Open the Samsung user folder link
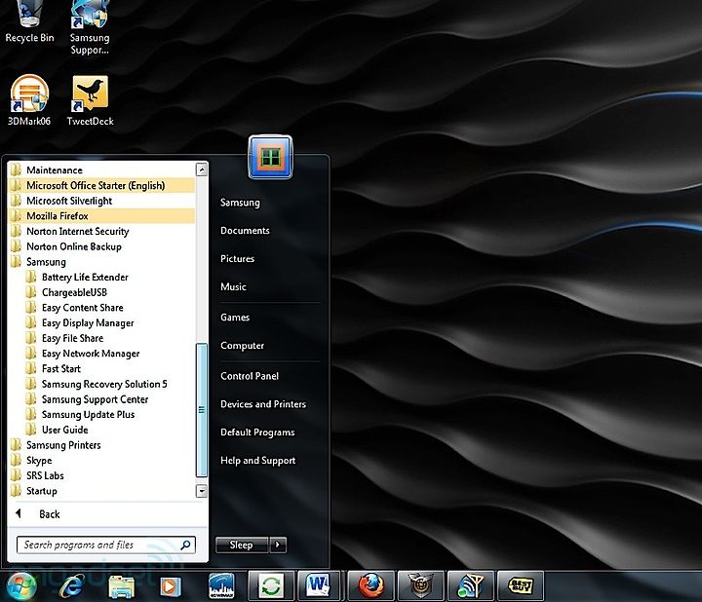The image size is (702, 602). tap(240, 203)
